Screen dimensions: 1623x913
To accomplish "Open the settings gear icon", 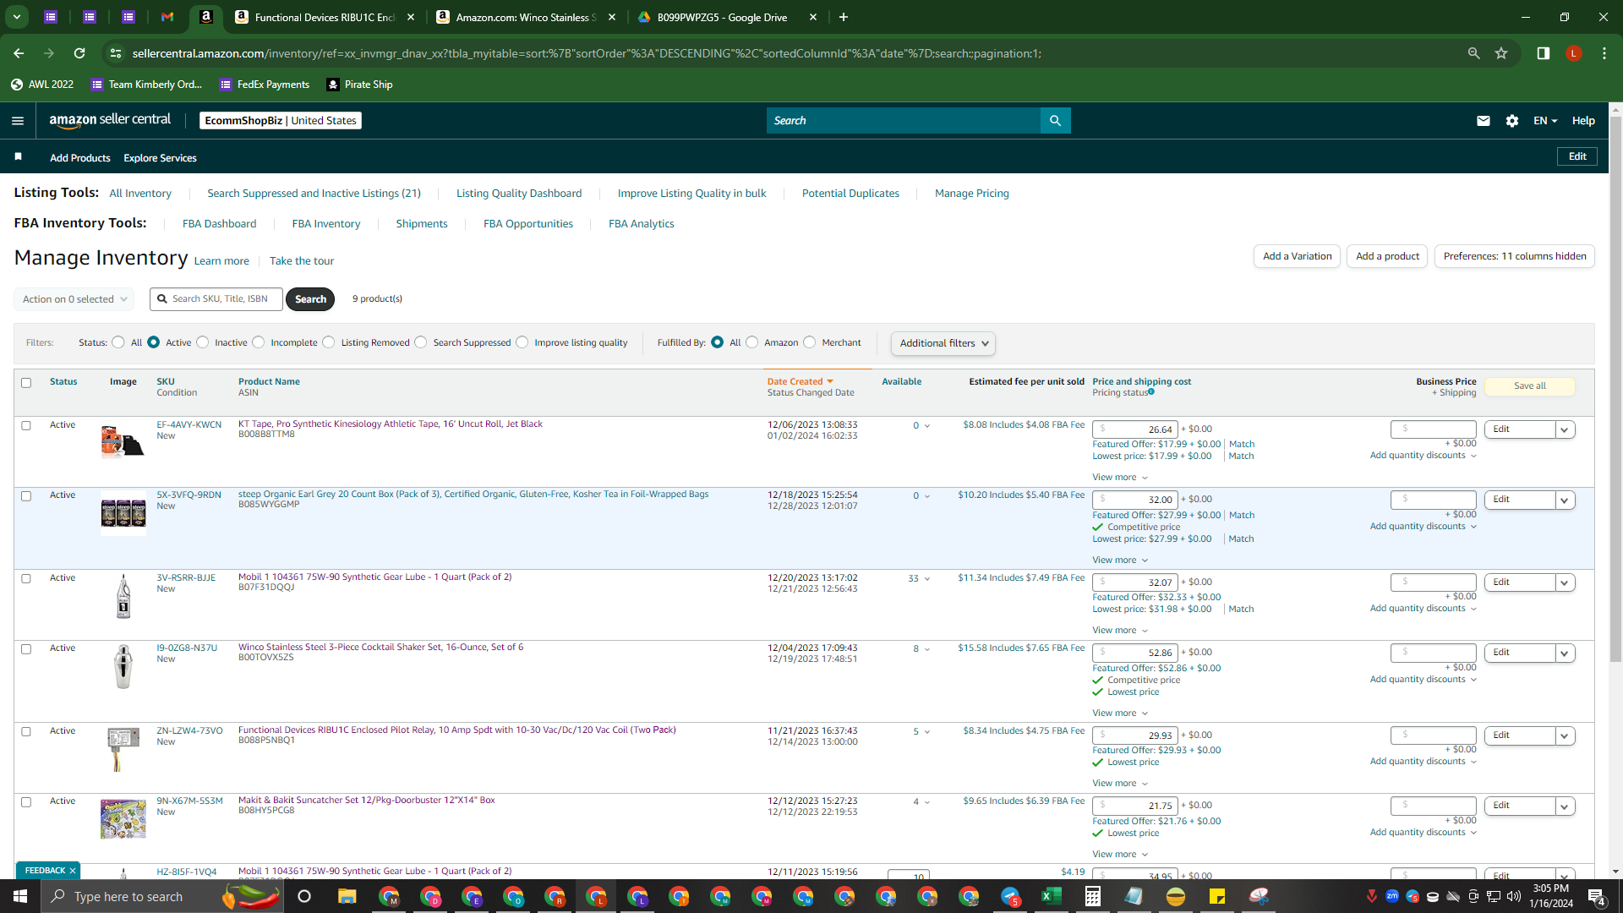I will pos(1512,121).
